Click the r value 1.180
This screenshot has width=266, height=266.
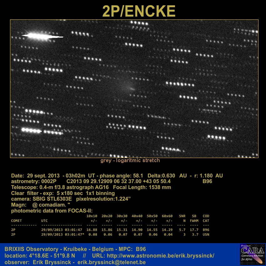tap(206, 176)
